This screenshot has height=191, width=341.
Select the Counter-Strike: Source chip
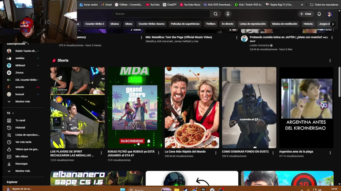pos(151,24)
